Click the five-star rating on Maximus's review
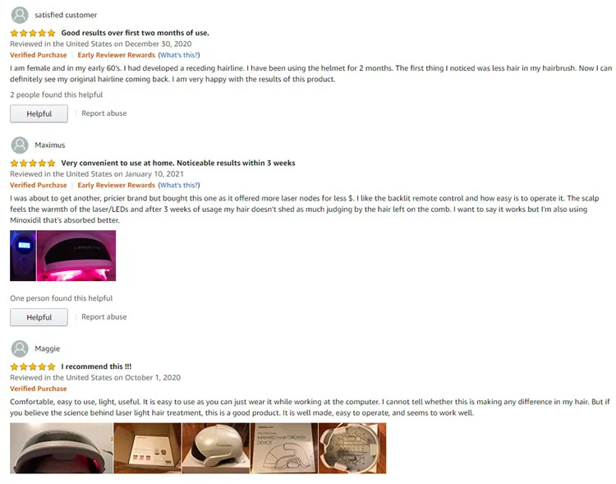The height and width of the screenshot is (484, 616). [x=33, y=164]
